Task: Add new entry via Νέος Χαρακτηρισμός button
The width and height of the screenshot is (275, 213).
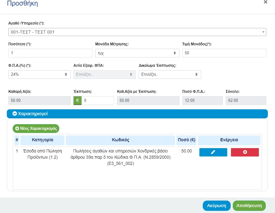Action: click(36, 128)
